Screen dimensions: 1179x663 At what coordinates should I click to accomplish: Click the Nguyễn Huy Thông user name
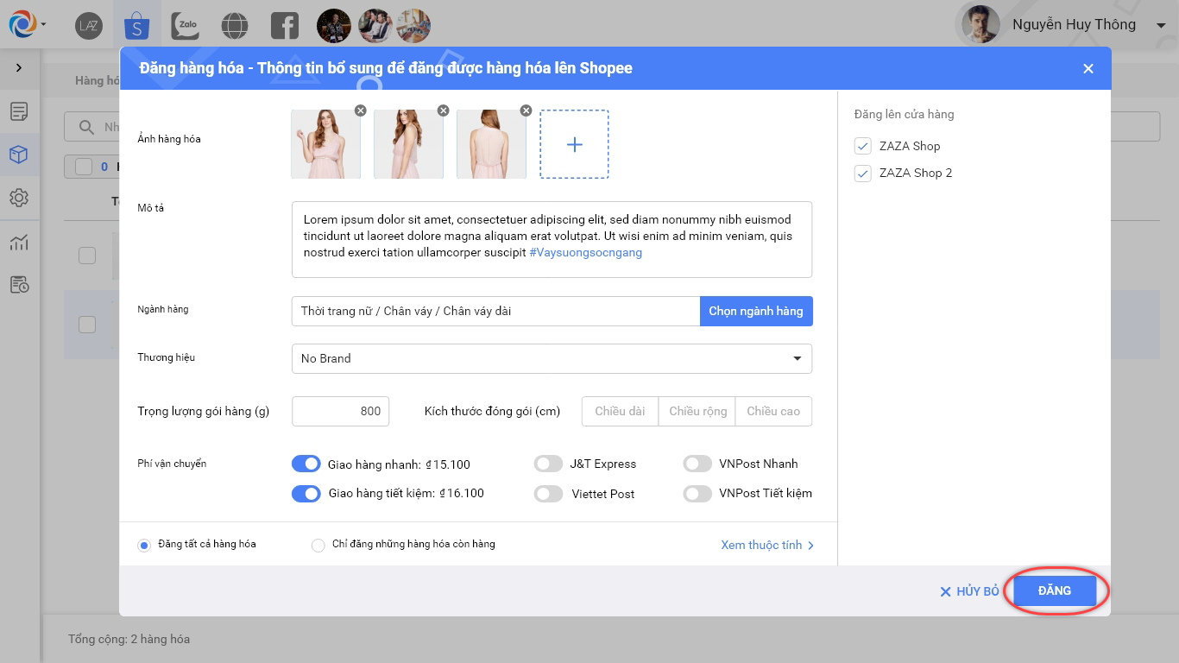tap(1075, 25)
